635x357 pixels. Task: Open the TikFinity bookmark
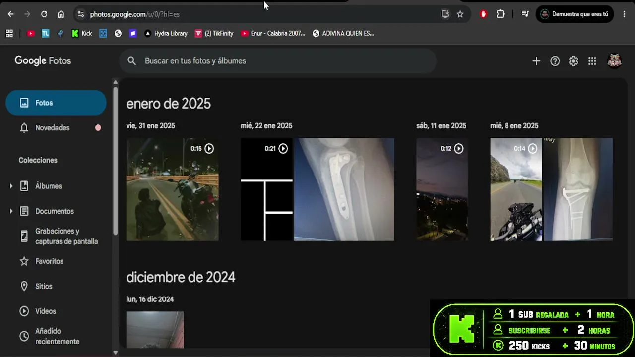[214, 33]
